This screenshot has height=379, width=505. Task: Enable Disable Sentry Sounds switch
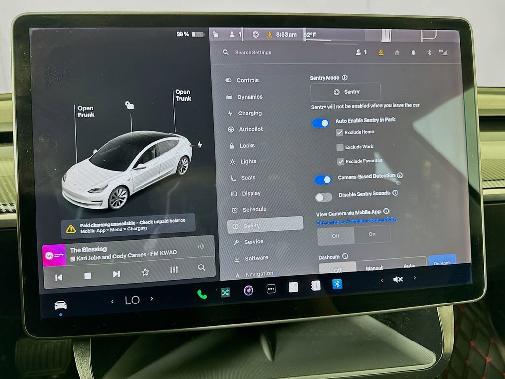tap(324, 197)
